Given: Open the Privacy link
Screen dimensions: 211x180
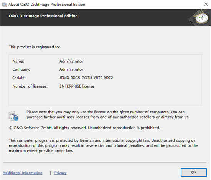Looking at the screenshot, I should 60,173.
